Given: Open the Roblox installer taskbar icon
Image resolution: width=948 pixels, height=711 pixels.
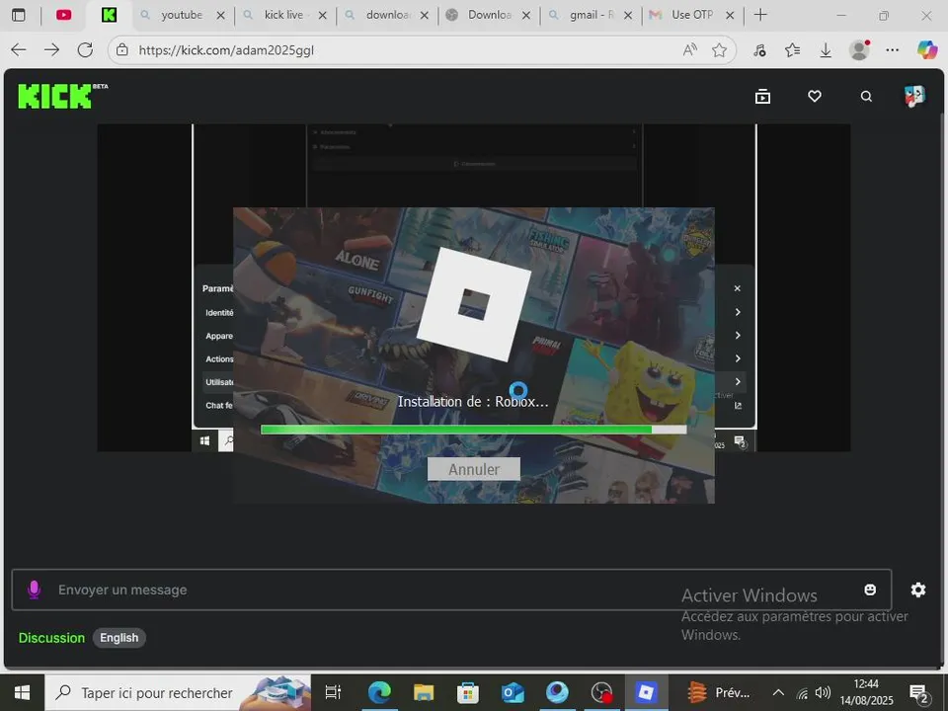Looking at the screenshot, I should (646, 693).
